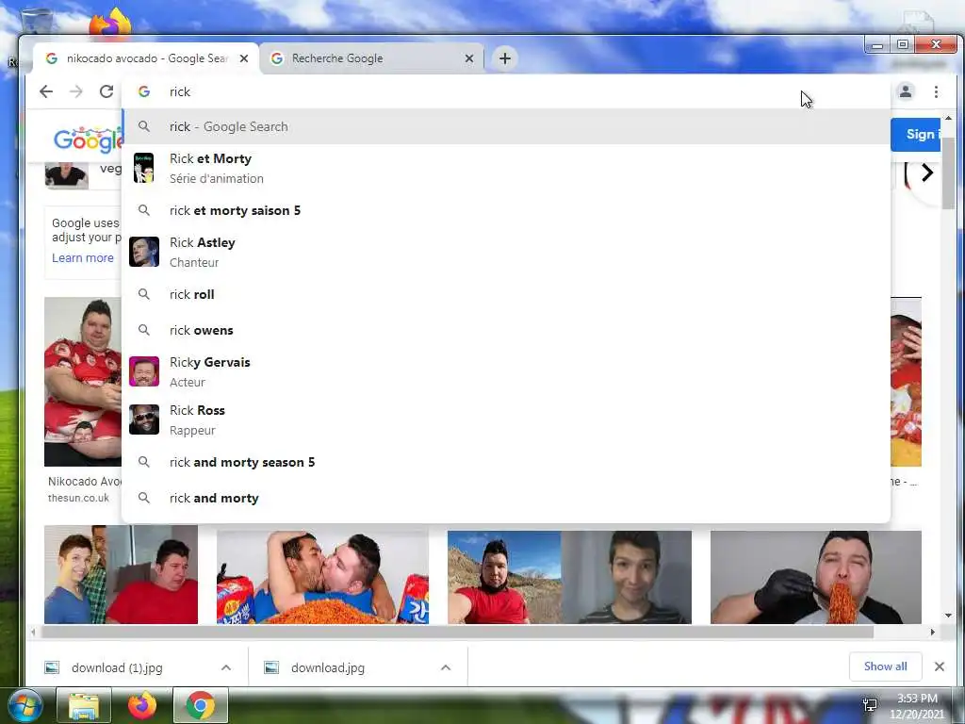Open thesun.co.uk source link
This screenshot has width=965, height=724.
coord(79,498)
